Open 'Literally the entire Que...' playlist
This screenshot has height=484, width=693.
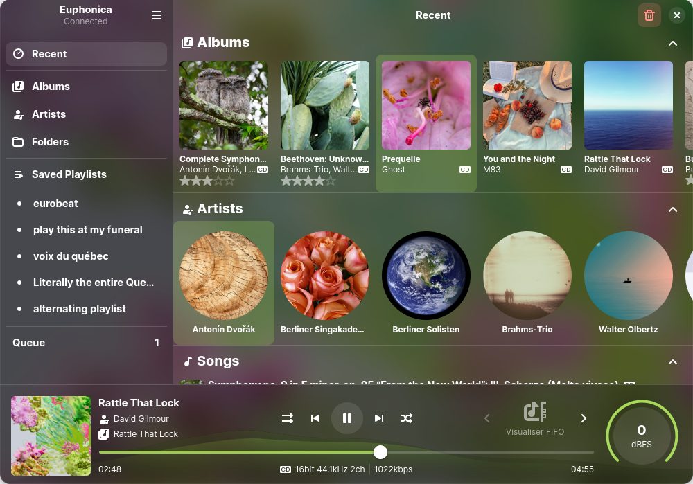point(86,283)
